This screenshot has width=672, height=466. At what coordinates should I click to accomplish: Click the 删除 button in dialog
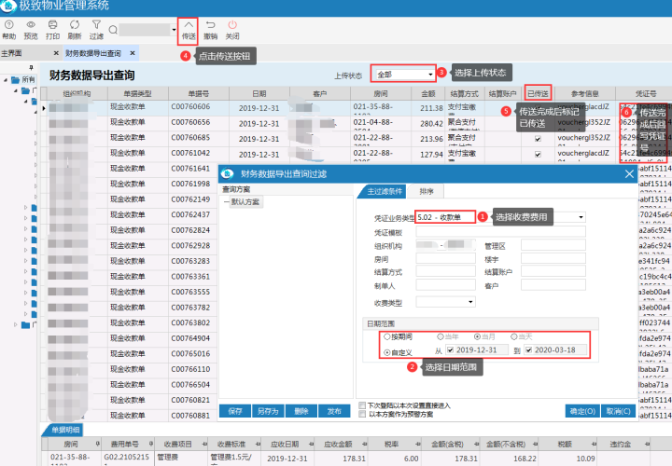301,411
